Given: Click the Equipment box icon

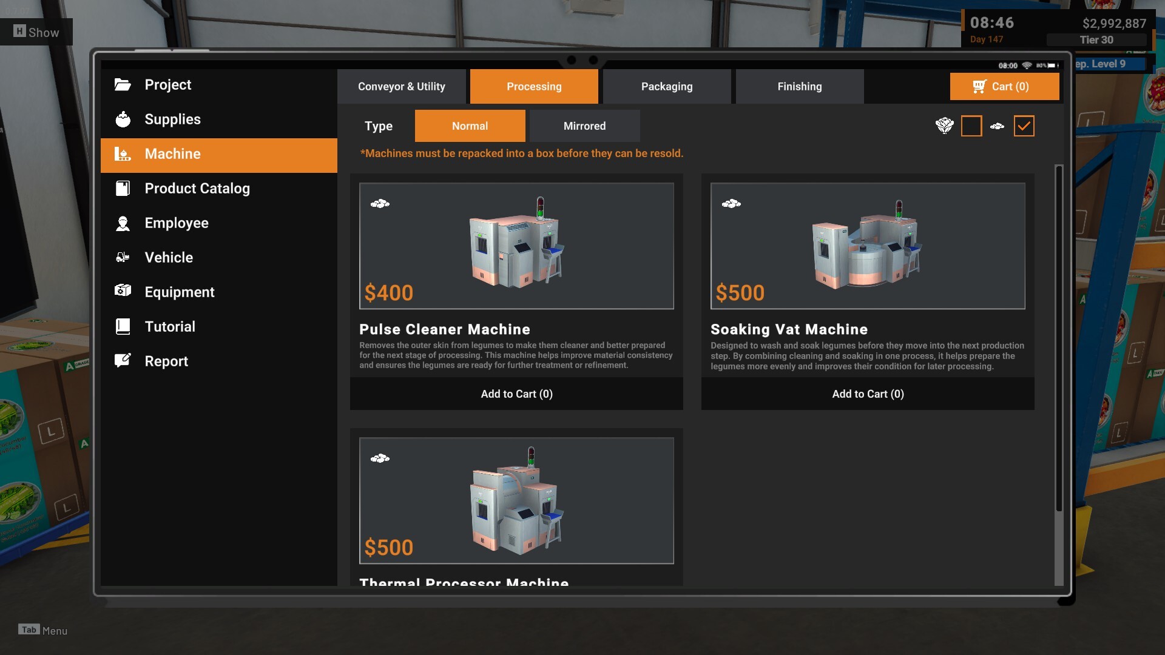Looking at the screenshot, I should point(123,291).
